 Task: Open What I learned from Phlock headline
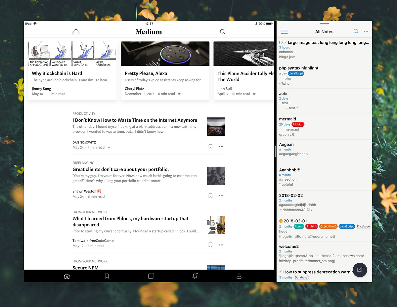click(131, 222)
